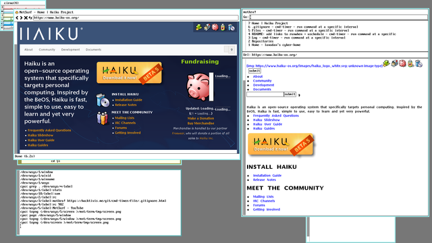Open Haiku User Guide link in NetSurf

click(x=41, y=140)
